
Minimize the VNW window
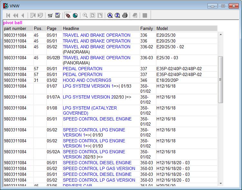[x=213, y=6]
